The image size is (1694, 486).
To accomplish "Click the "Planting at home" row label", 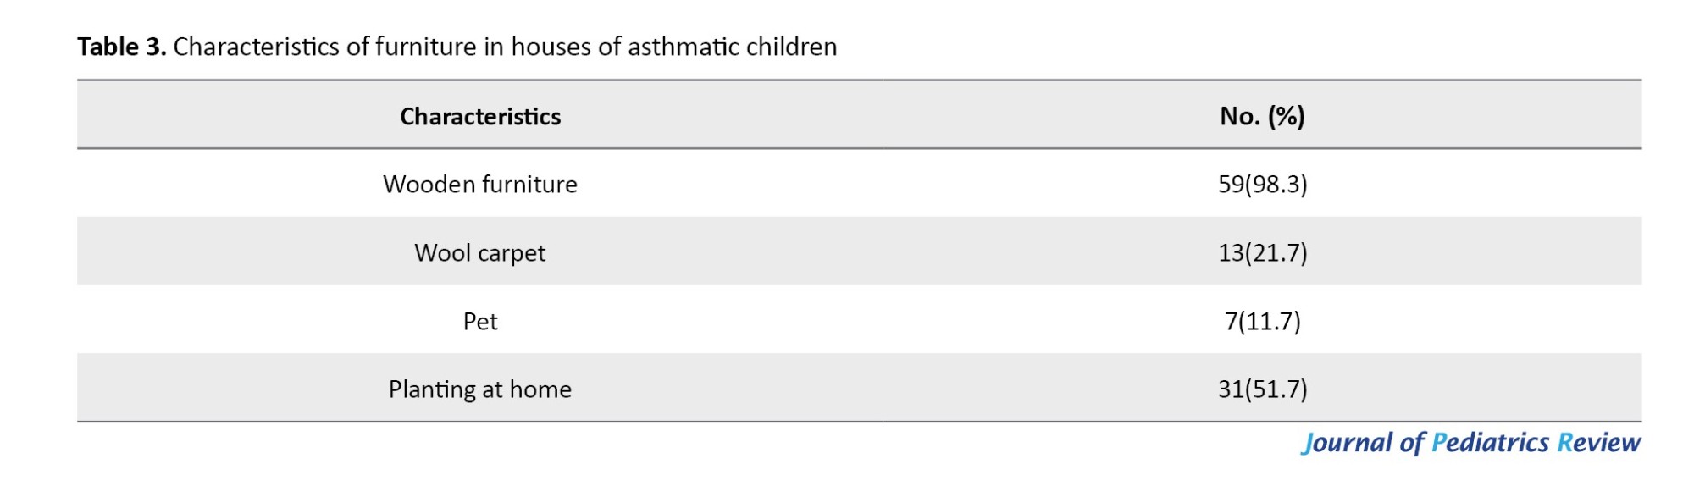I will [480, 389].
